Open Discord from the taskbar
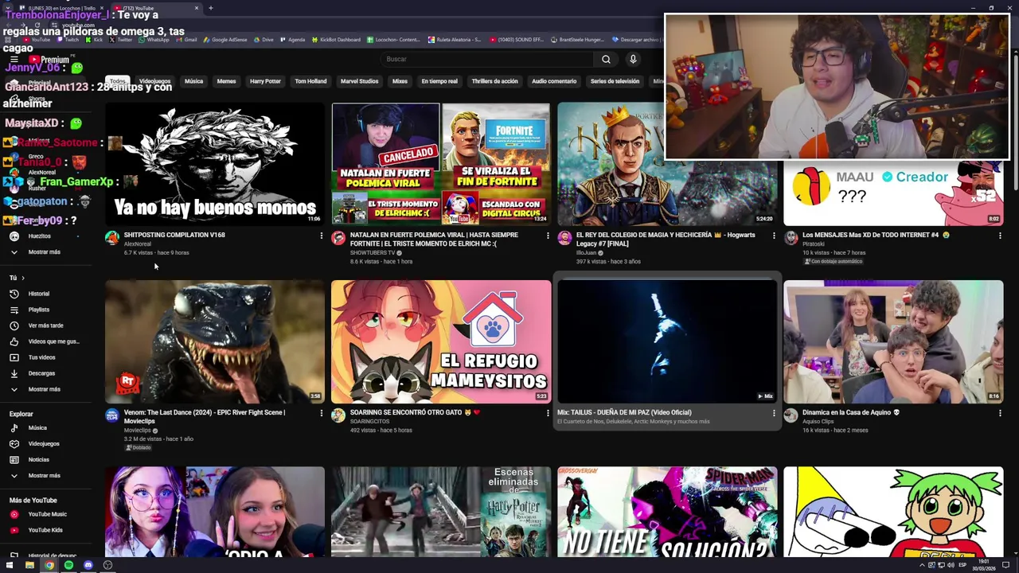Viewport: 1019px width, 573px height. [x=88, y=565]
